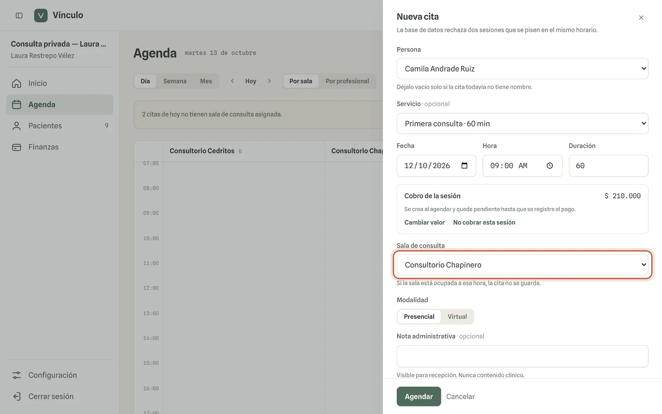
Task: Click the $ 210.000 session amount
Action: click(x=622, y=196)
